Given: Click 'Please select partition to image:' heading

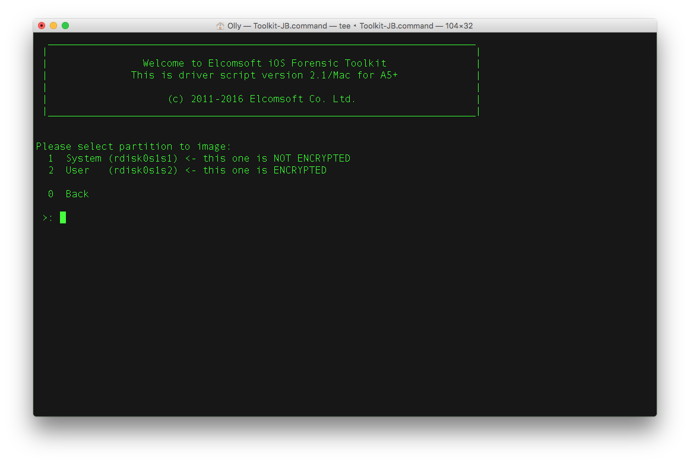Looking at the screenshot, I should (x=134, y=147).
